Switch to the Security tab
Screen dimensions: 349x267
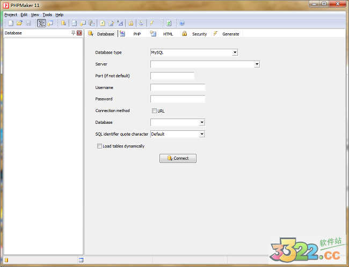pos(195,34)
